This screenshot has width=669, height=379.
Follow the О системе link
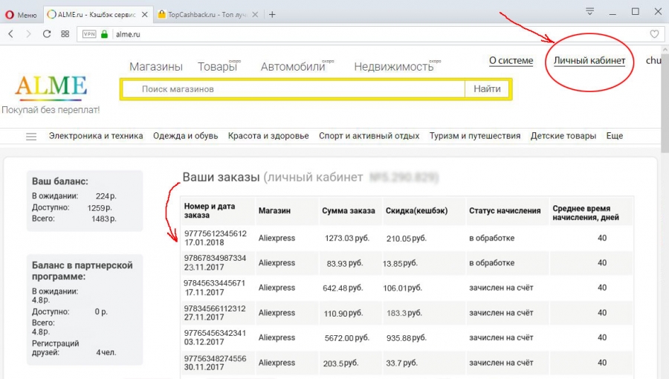[x=511, y=60]
